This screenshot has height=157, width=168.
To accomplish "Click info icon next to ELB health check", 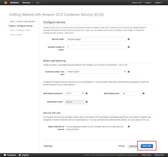I will tap(86, 102).
